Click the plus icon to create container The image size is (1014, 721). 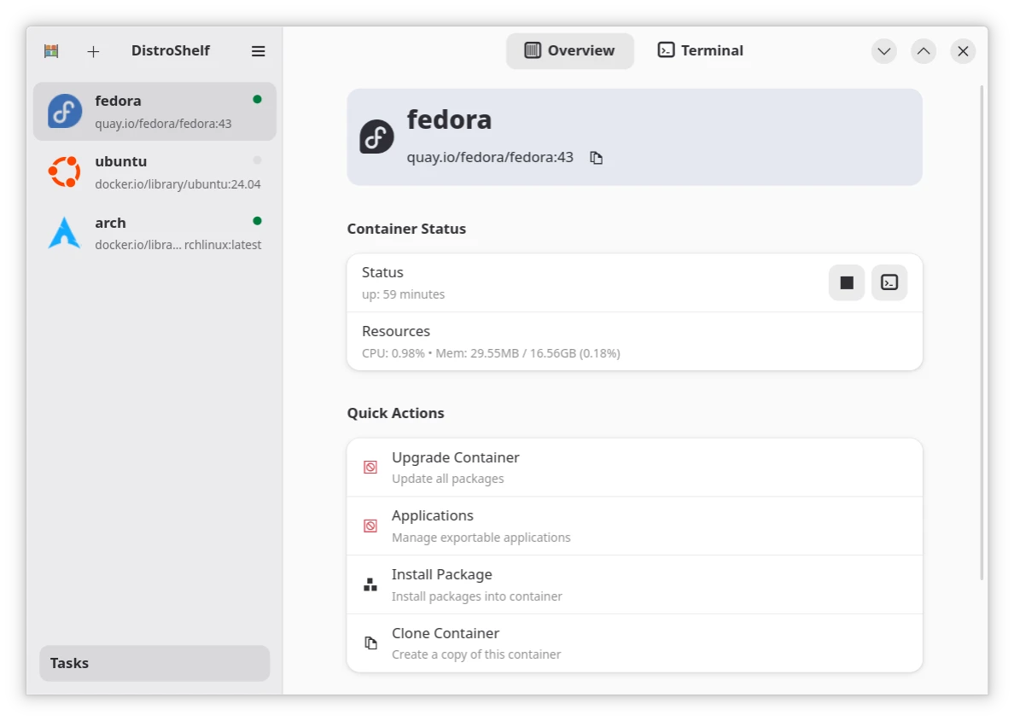[93, 51]
